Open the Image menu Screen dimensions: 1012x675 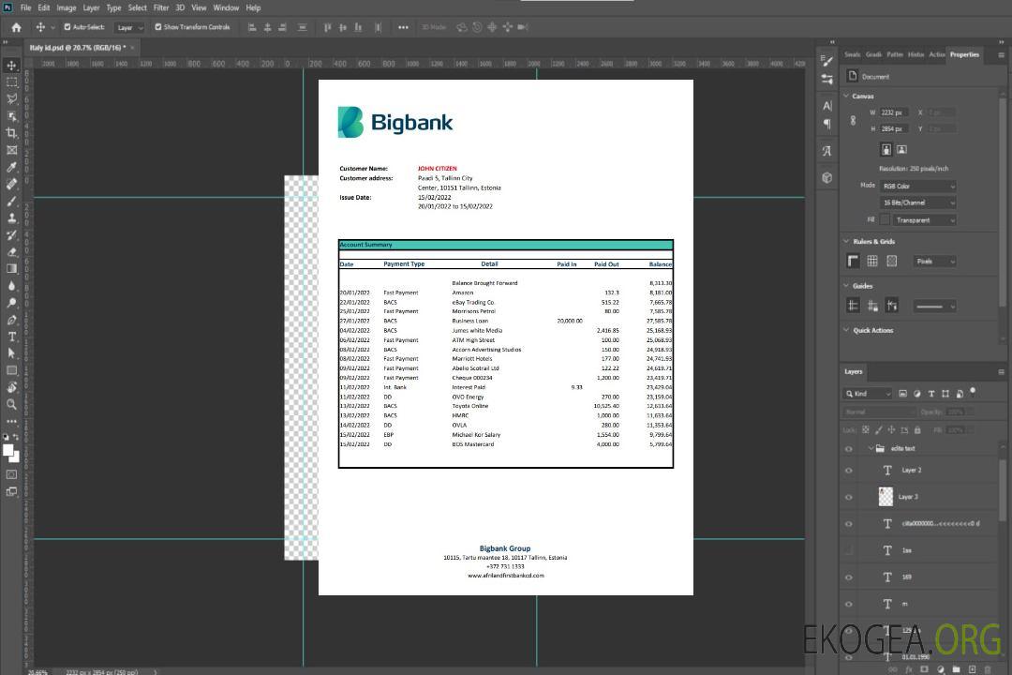point(67,7)
